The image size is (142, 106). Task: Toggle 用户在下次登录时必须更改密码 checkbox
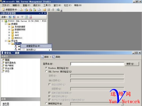(x=49, y=100)
